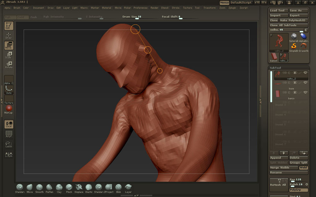Select the Lasso selection mode
Viewport: 316px width, 197px height.
click(9, 144)
